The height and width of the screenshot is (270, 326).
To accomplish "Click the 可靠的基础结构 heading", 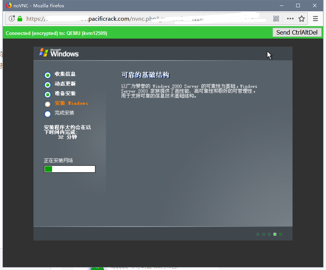I will pos(145,75).
